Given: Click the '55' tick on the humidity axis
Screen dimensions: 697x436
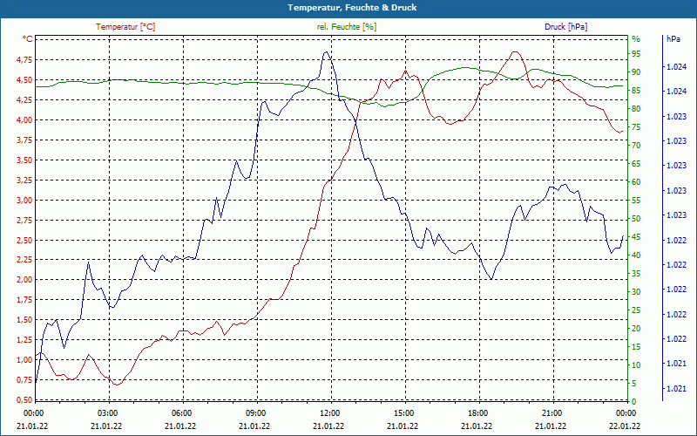Looking at the screenshot, I should coord(636,201).
